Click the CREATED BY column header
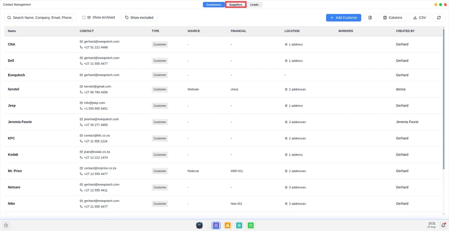 [405, 31]
